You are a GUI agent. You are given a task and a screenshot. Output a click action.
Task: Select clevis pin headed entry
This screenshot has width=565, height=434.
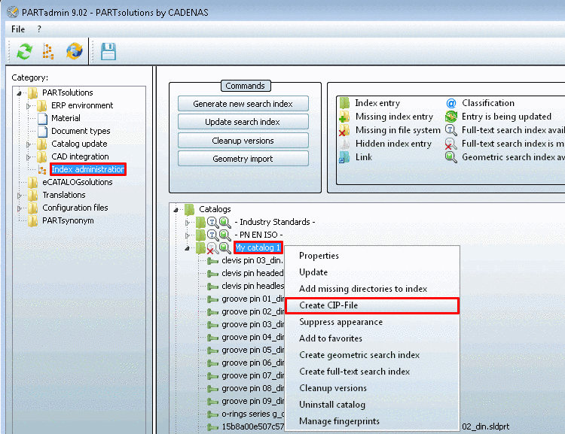pyautogui.click(x=252, y=274)
